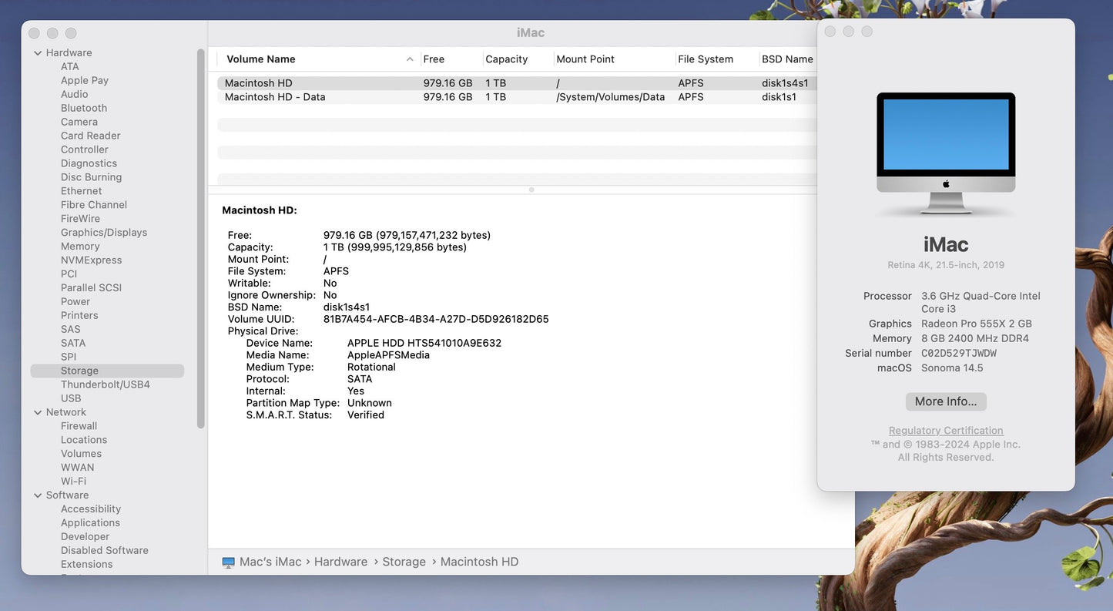Select the Macintosh HD - Data volume row
This screenshot has height=611, width=1113.
pos(275,97)
